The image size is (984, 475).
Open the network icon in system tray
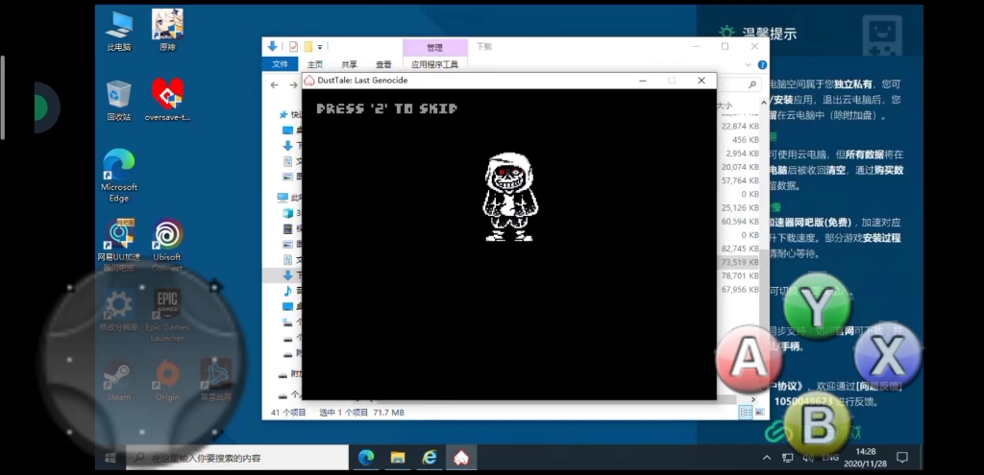pyautogui.click(x=788, y=458)
